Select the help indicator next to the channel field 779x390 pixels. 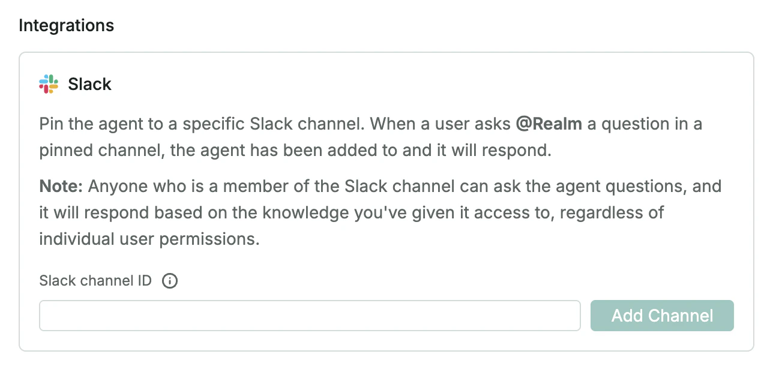[170, 281]
